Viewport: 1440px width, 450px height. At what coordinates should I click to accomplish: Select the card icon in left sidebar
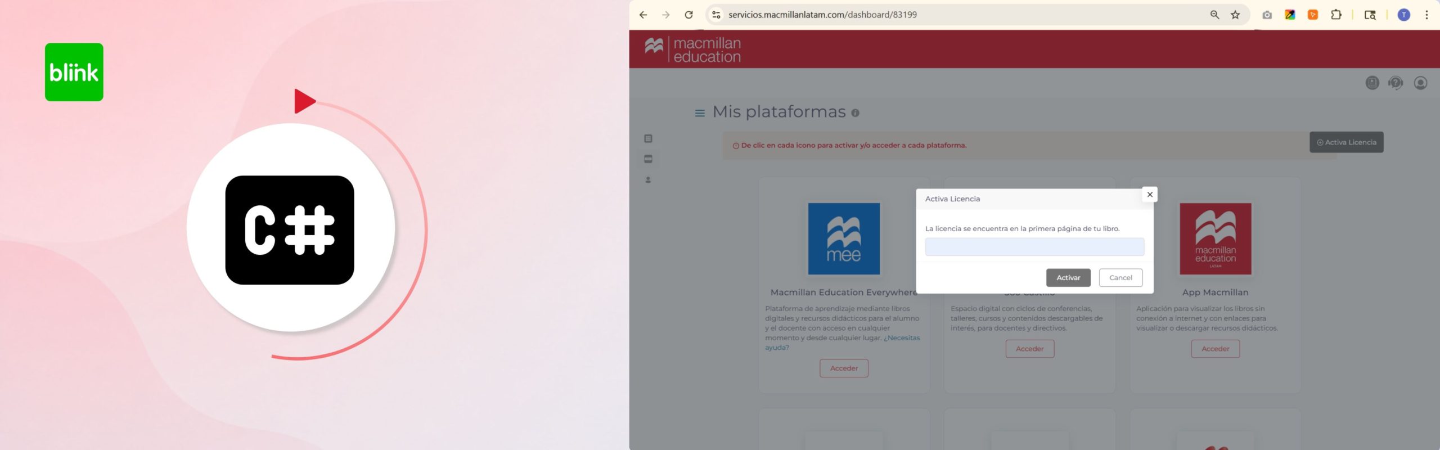tap(648, 159)
